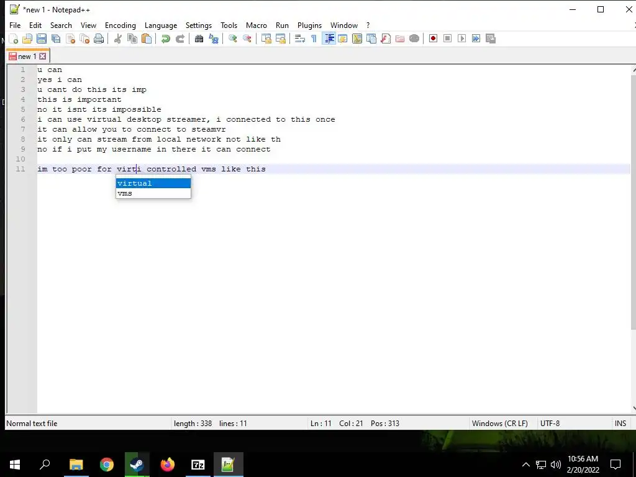Open the Windows Start menu
636x477 pixels.
click(15, 465)
